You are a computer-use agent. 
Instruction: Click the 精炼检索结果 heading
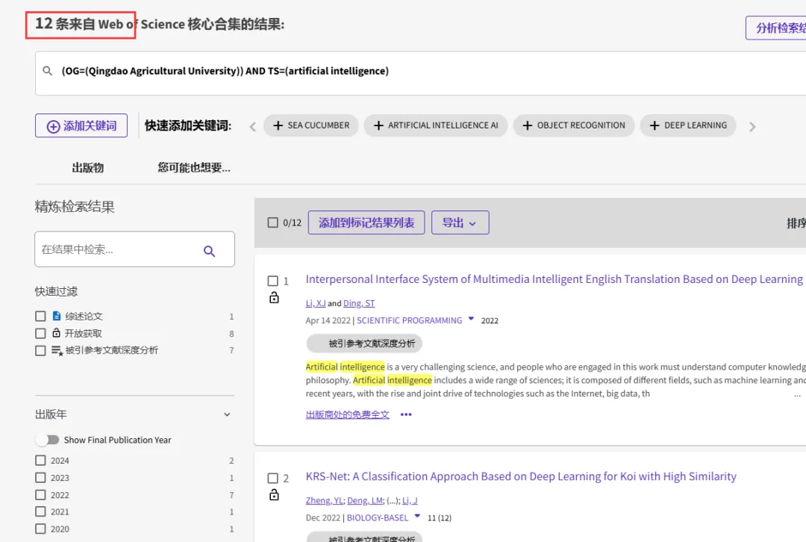[75, 207]
